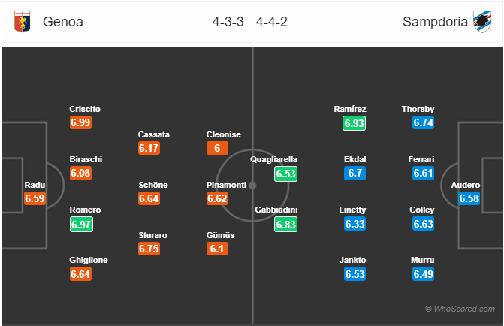
Task: Select the Pinamonti player name
Action: [226, 185]
